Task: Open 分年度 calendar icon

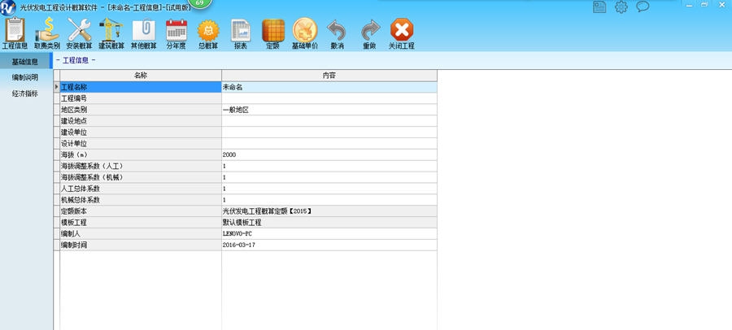Action: pyautogui.click(x=176, y=33)
